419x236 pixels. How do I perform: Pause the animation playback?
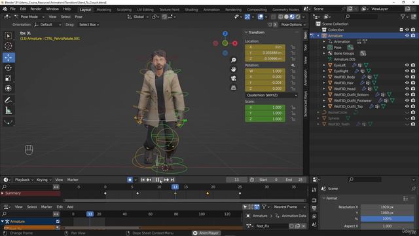pos(158,180)
